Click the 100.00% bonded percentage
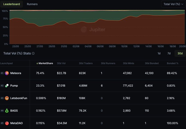The image size is (186, 129). coord(173,123)
